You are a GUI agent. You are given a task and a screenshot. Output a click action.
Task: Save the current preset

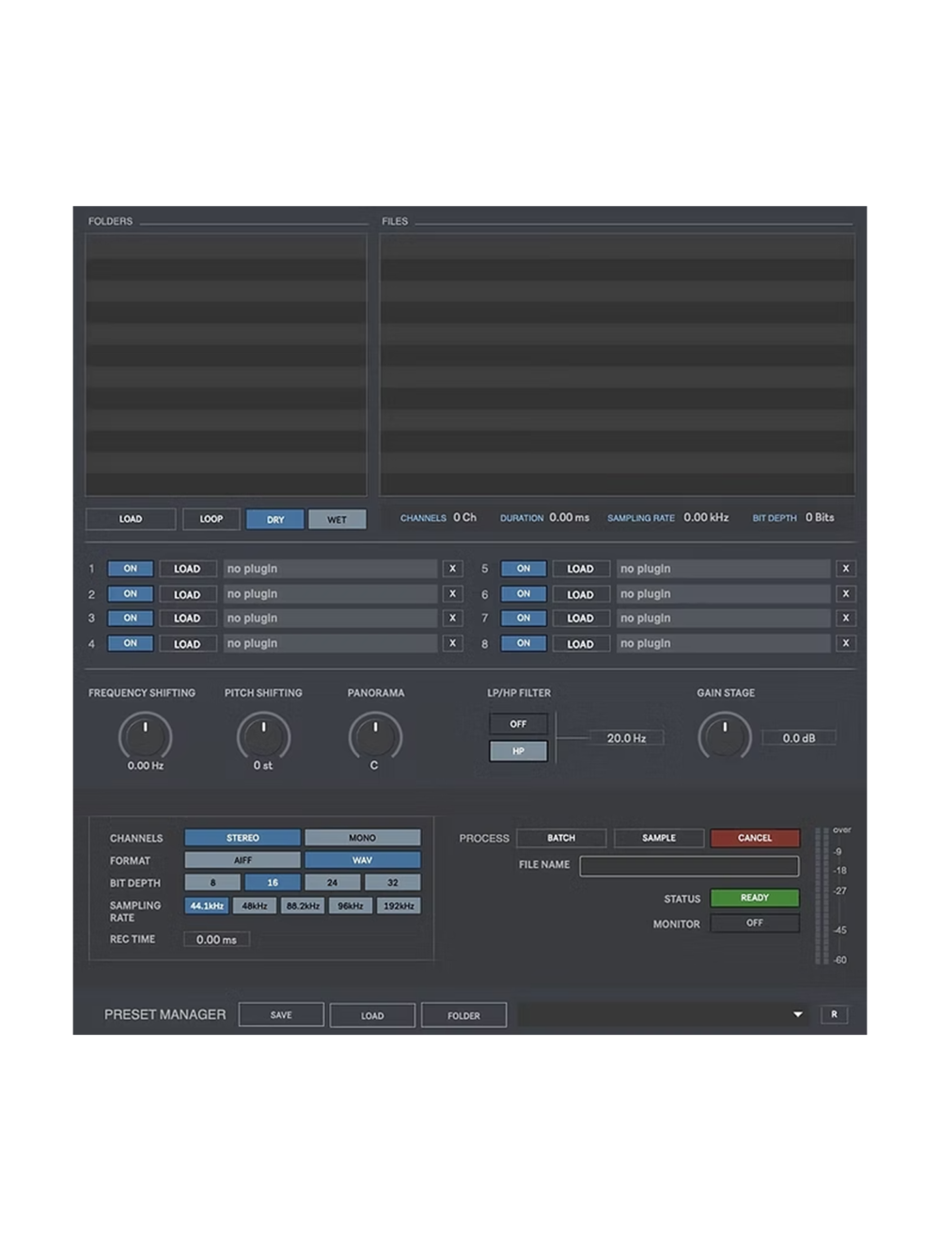[281, 1014]
